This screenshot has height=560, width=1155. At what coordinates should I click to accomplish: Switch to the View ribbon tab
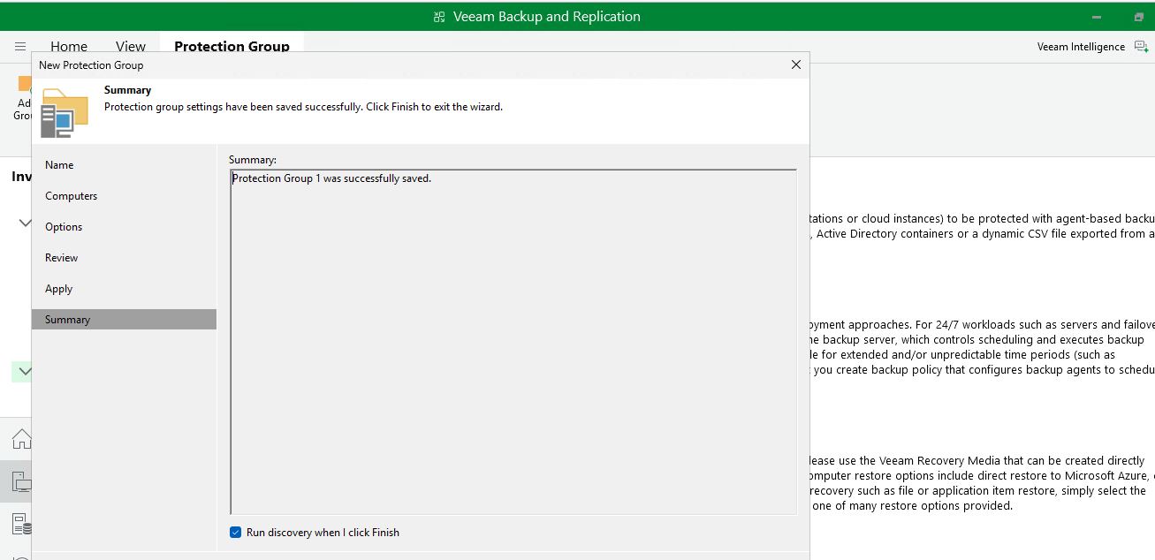click(131, 46)
